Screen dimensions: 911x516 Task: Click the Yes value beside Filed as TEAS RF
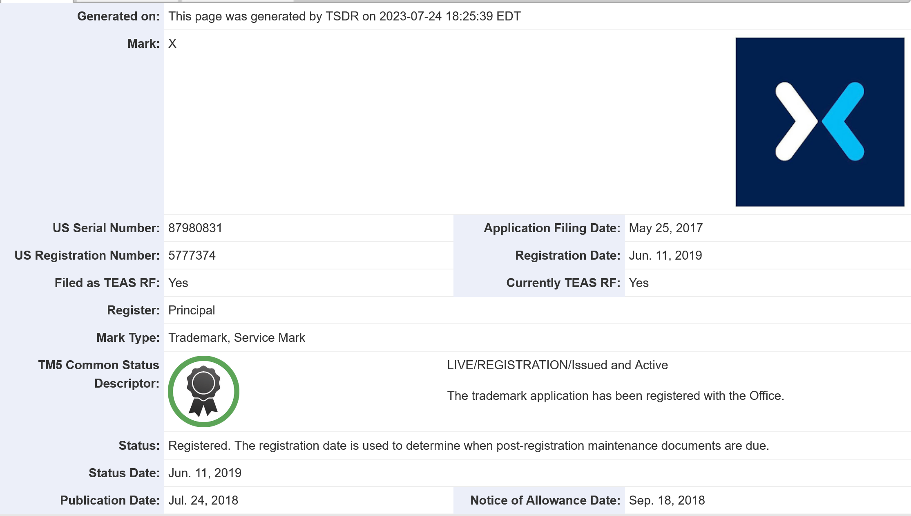(178, 283)
